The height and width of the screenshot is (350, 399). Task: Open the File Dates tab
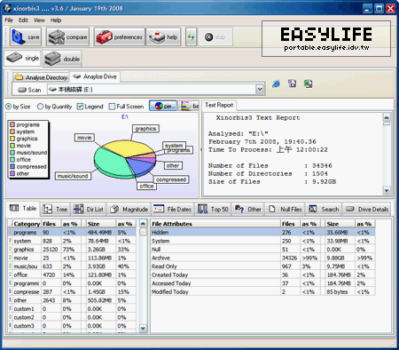click(173, 210)
